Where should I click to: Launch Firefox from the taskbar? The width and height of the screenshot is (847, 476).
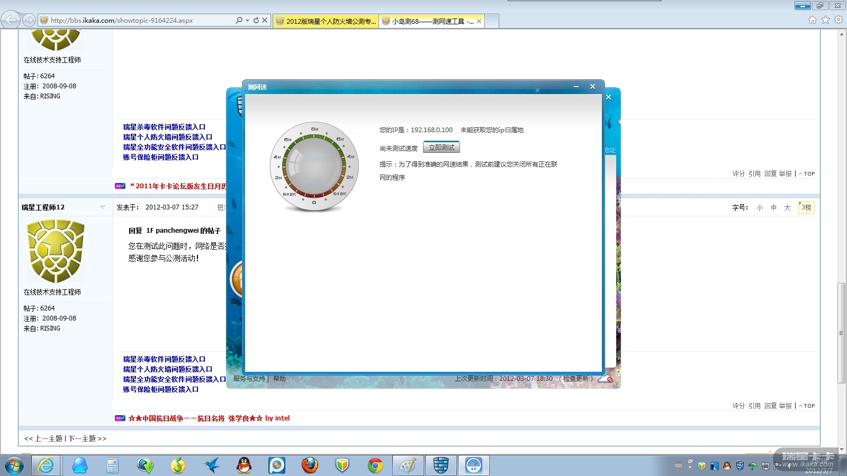coord(310,465)
